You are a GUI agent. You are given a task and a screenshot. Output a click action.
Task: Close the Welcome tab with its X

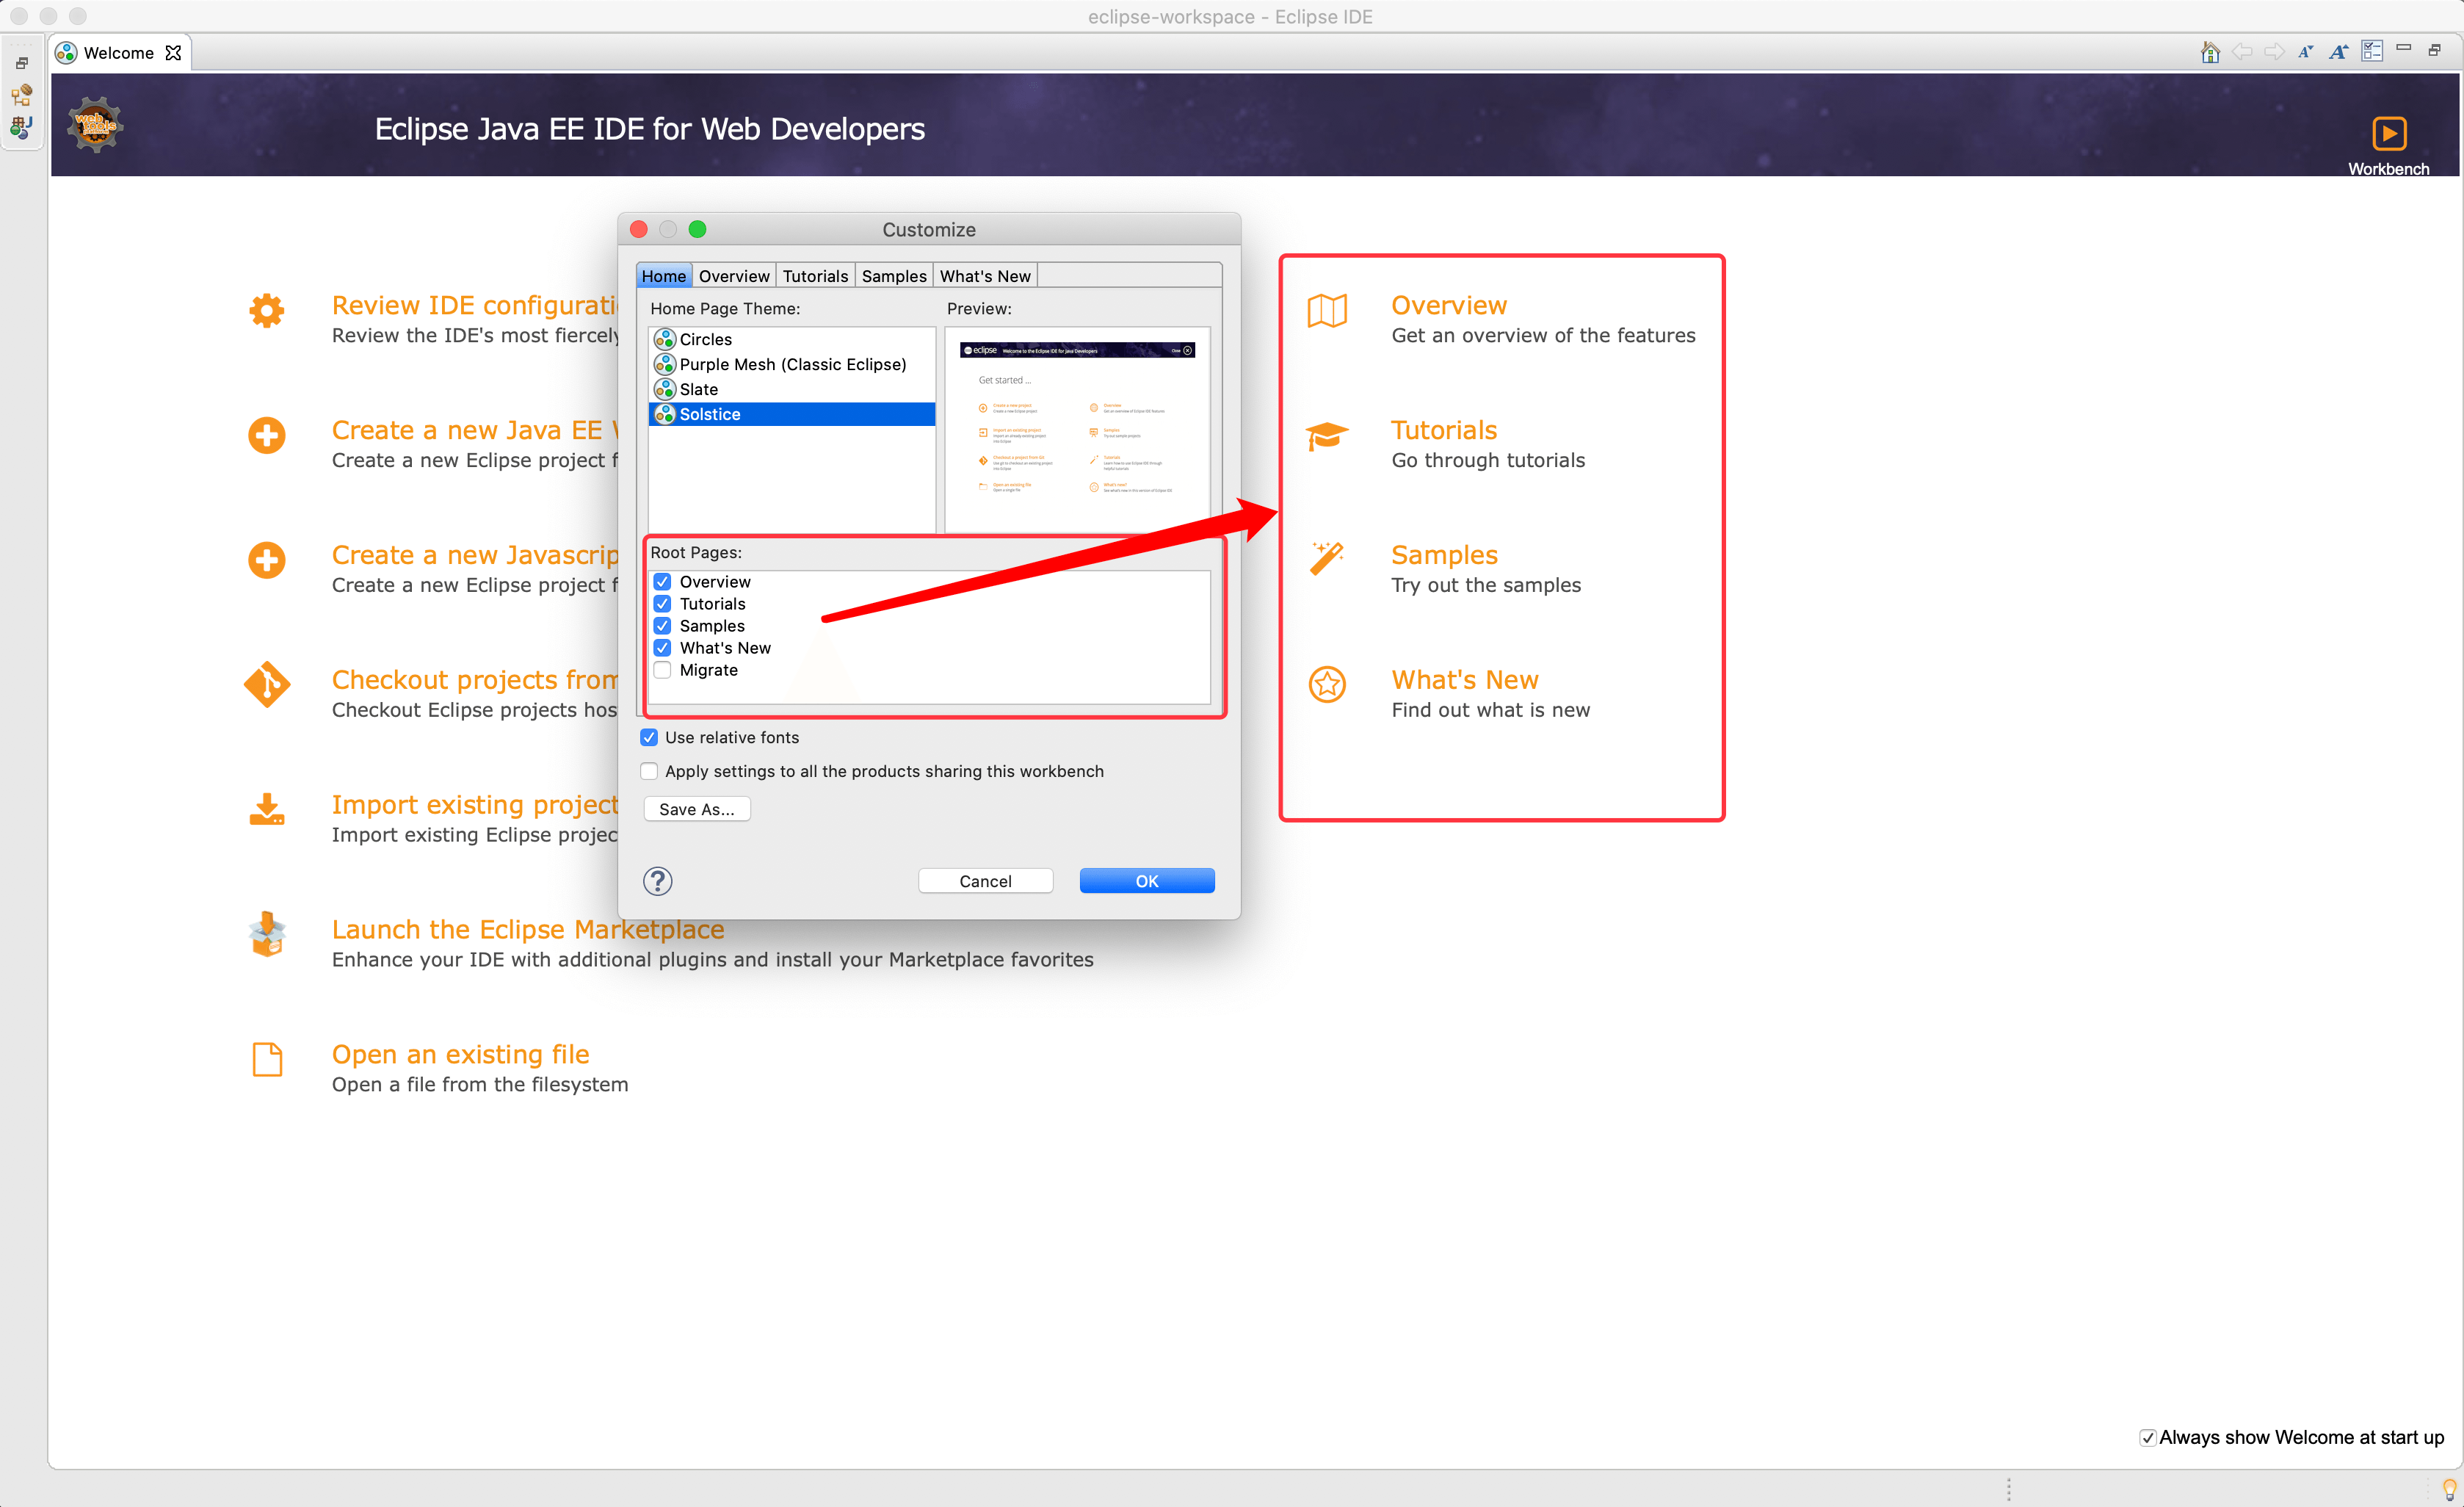point(173,53)
